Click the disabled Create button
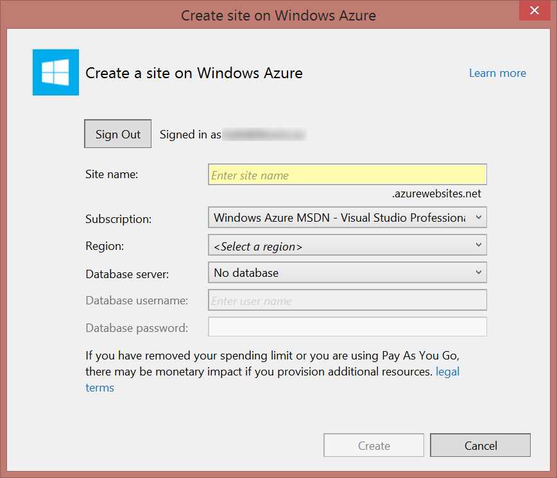Screen dimensions: 557x478 pos(374,445)
